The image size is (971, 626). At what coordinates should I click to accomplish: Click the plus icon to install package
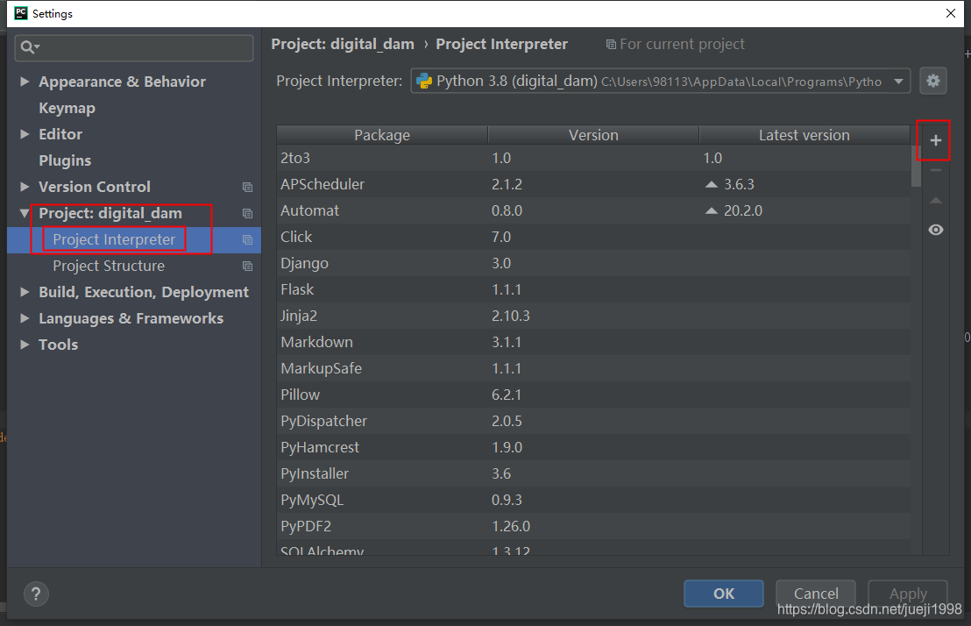point(936,140)
